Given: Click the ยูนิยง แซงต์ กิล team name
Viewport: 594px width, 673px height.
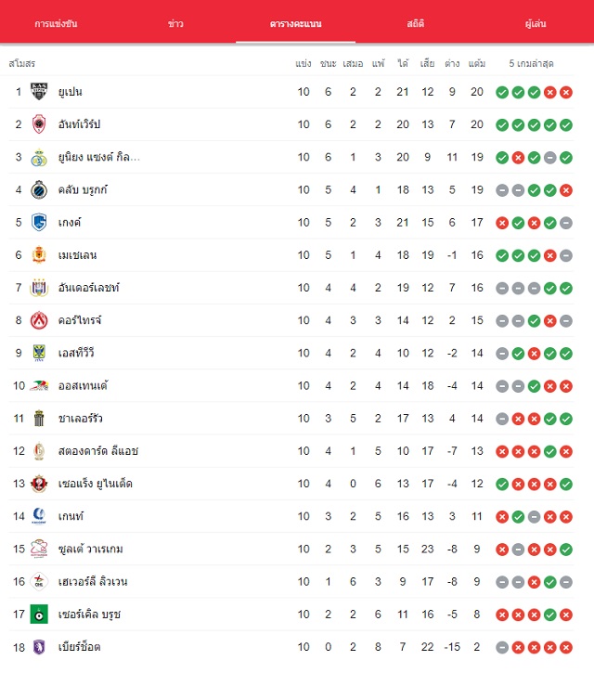Looking at the screenshot, I should tap(99, 157).
